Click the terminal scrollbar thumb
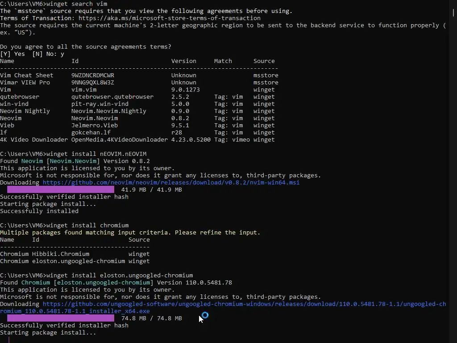The image size is (457, 343). [x=453, y=13]
